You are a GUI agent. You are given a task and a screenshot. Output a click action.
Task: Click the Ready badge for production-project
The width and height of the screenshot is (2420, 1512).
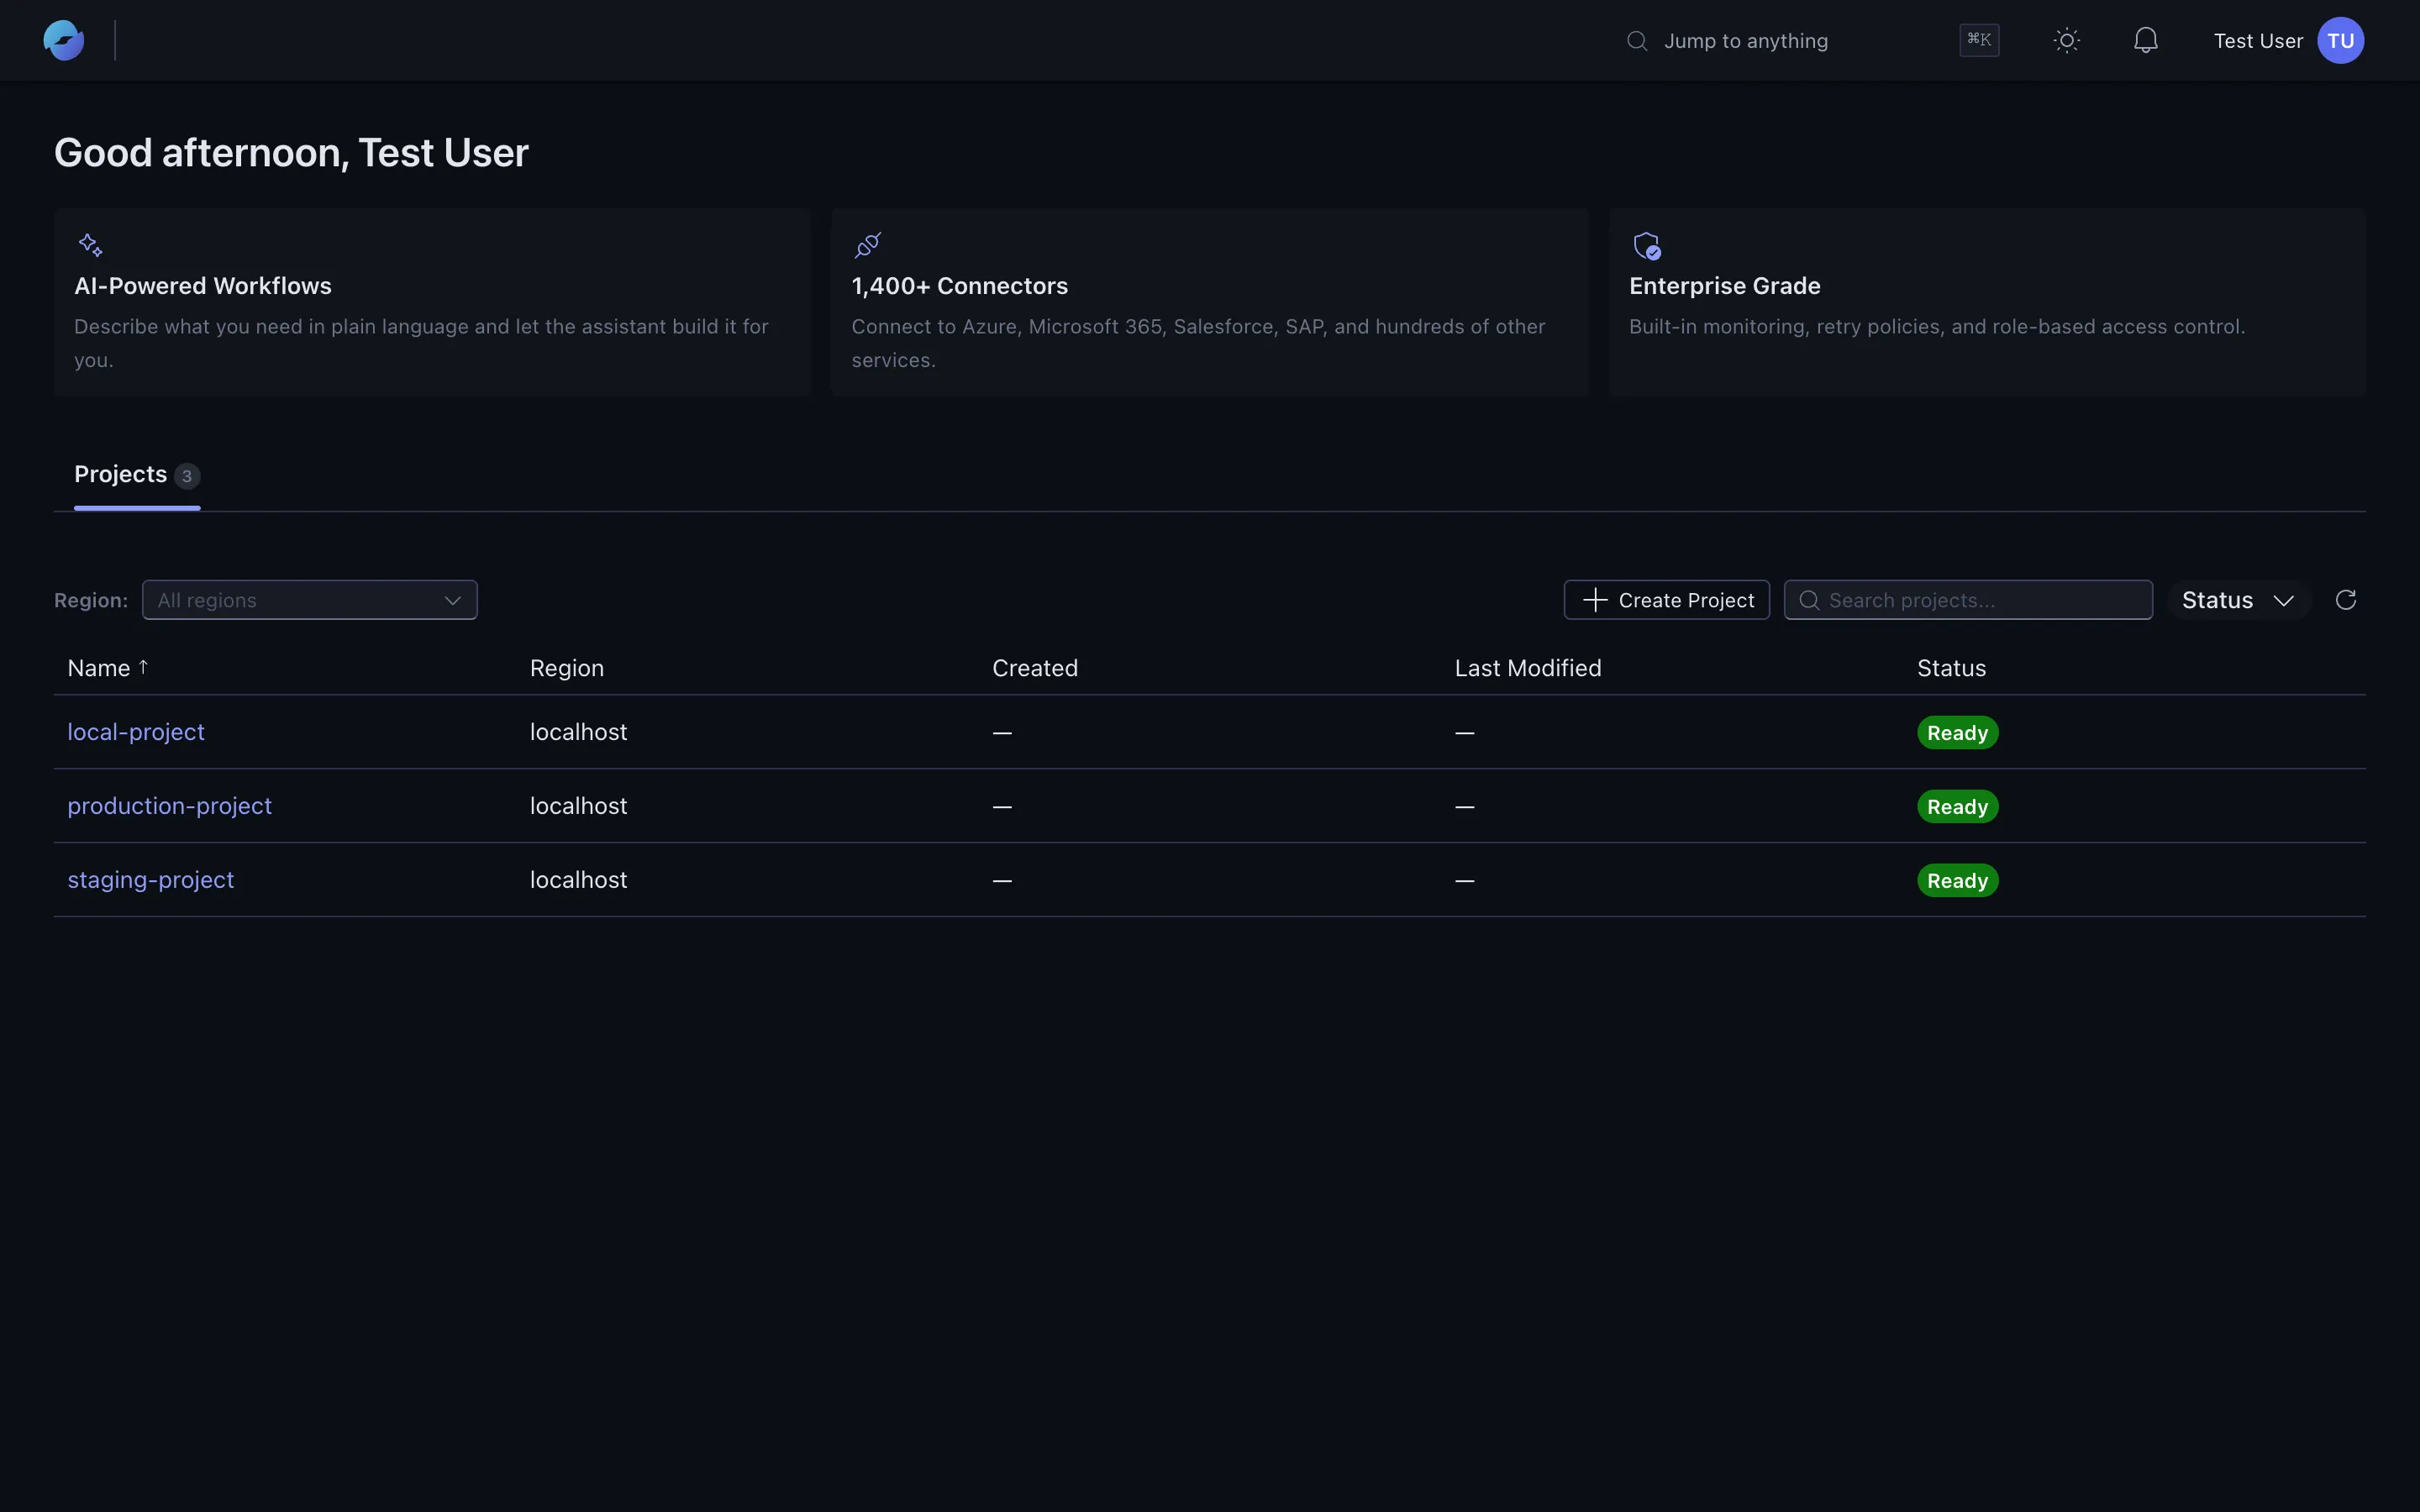[1957, 807]
